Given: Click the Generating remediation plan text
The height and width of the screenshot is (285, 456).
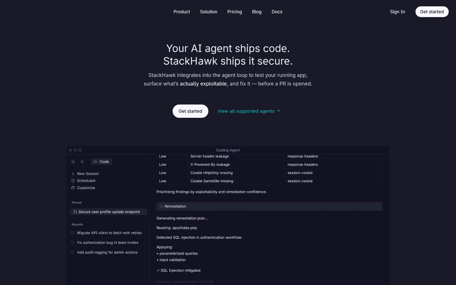Looking at the screenshot, I should point(182,218).
